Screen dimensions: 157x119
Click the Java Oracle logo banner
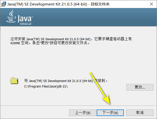(20, 17)
